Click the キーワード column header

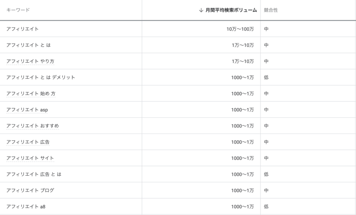(18, 10)
